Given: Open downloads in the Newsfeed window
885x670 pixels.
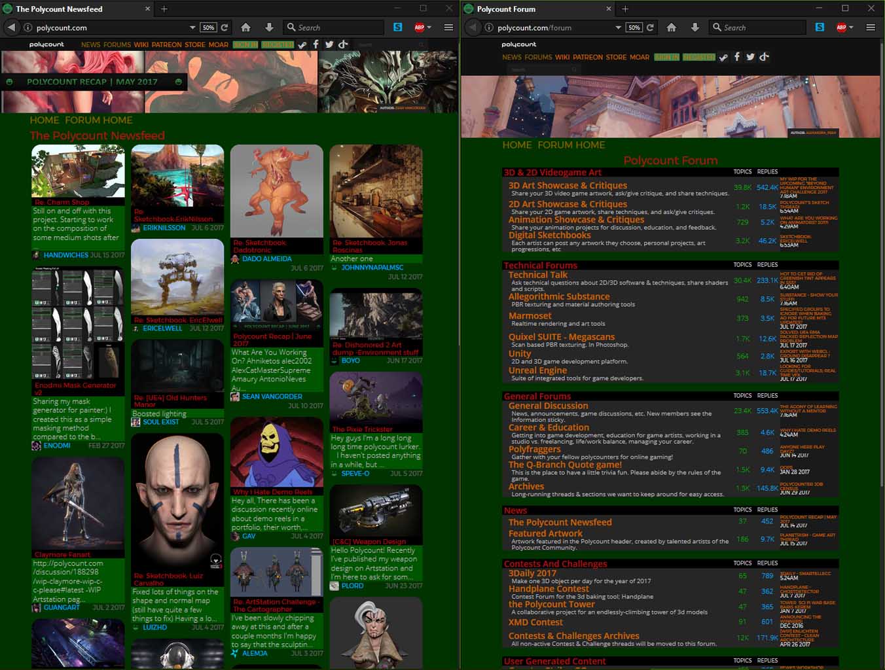Looking at the screenshot, I should coord(269,27).
